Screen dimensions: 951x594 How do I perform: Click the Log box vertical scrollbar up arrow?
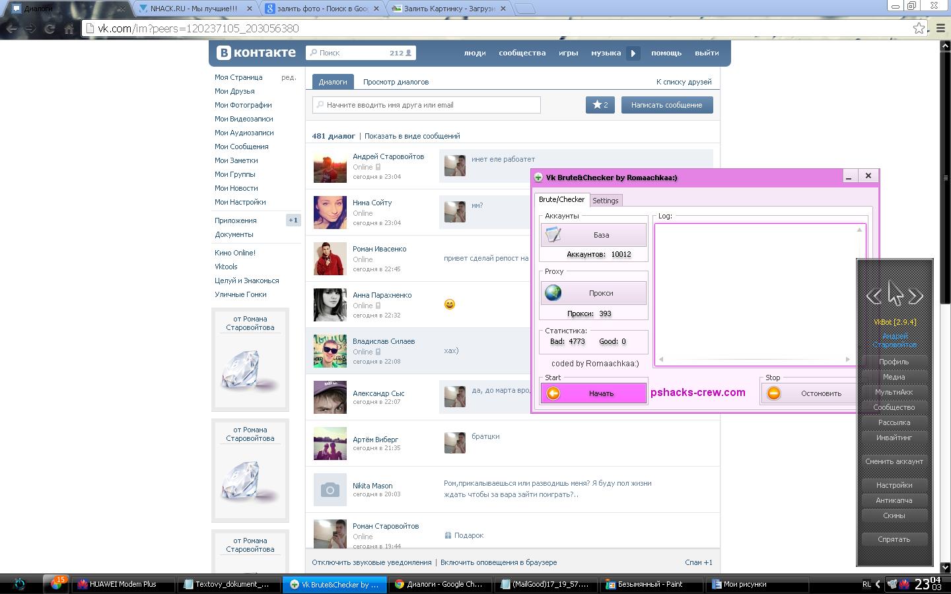[859, 230]
